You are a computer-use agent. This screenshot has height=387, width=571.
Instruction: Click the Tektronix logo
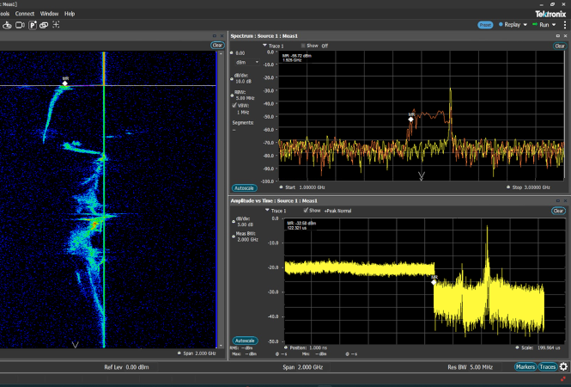point(550,14)
